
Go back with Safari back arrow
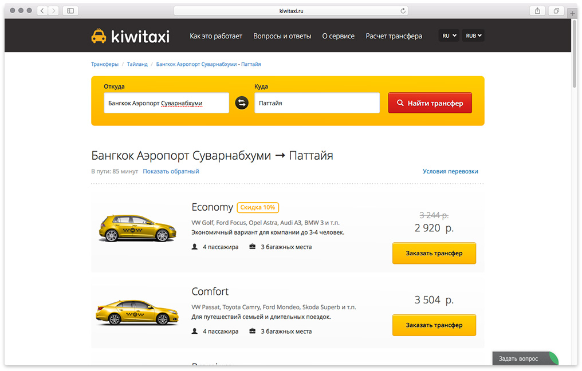click(43, 11)
